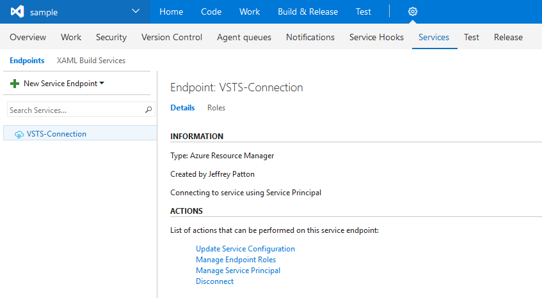Switch to XAML Build Services tab
This screenshot has width=542, height=298.
[x=91, y=61]
